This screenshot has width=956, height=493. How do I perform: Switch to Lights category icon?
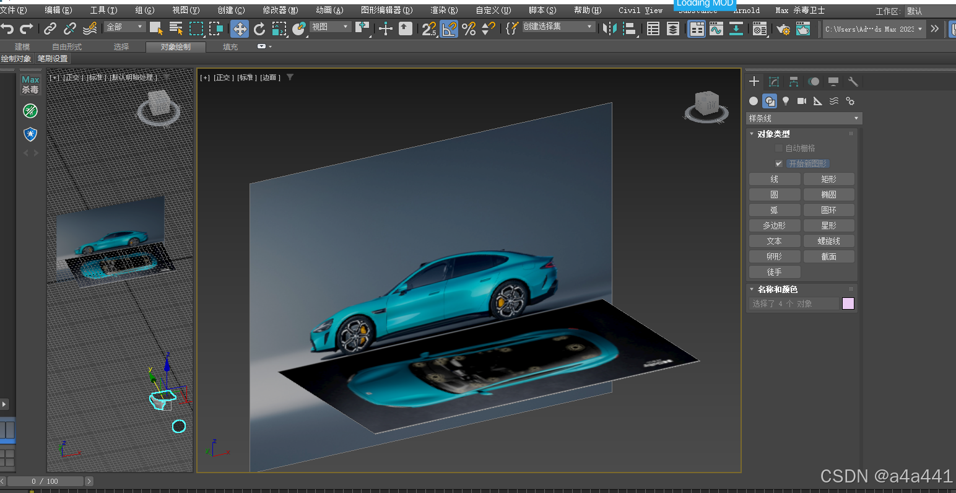pyautogui.click(x=786, y=101)
